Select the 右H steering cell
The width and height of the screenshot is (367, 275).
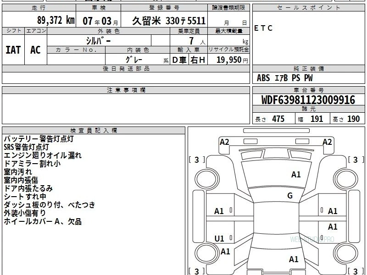(198, 60)
